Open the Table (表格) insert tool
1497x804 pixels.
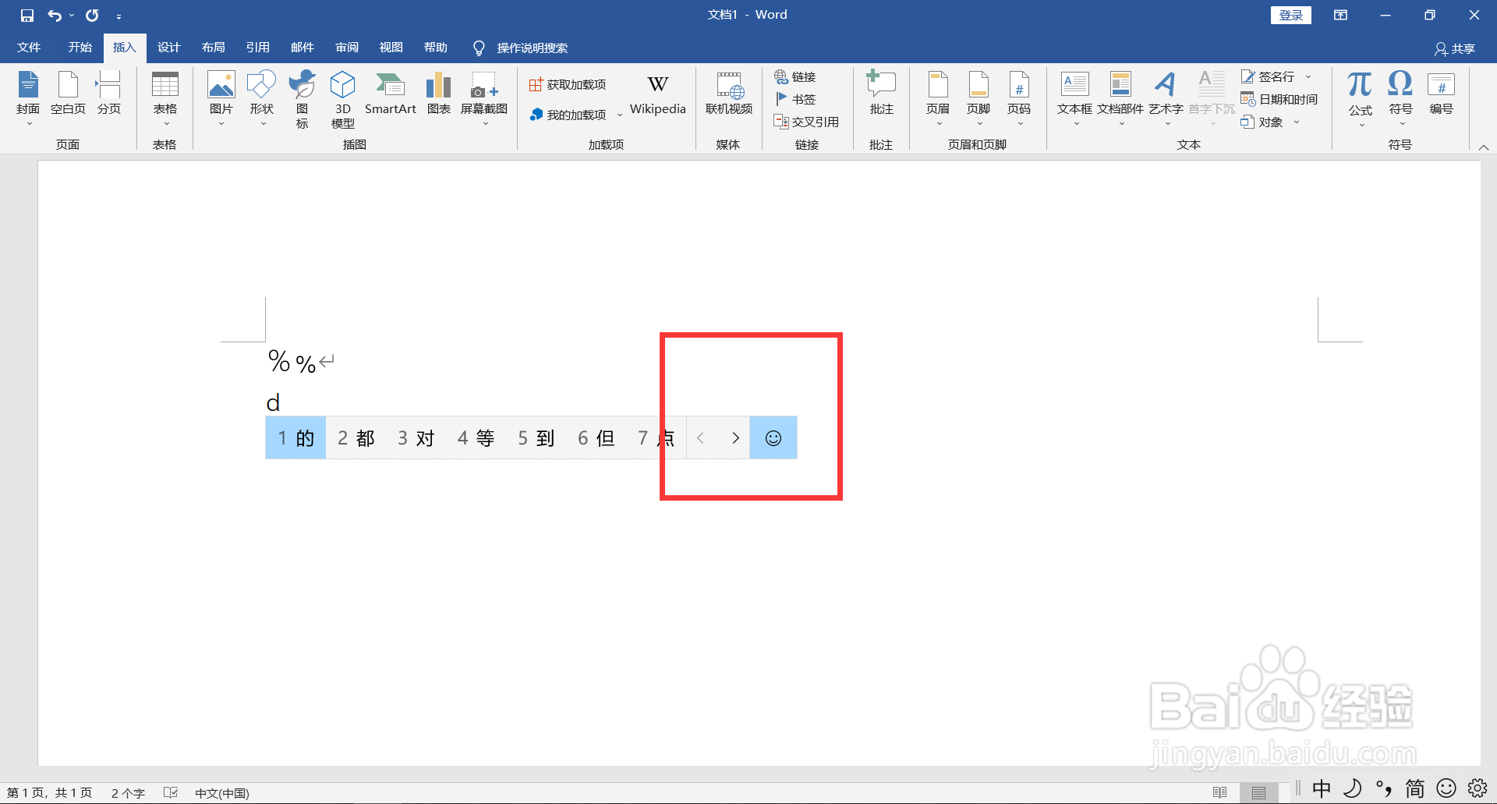click(165, 99)
